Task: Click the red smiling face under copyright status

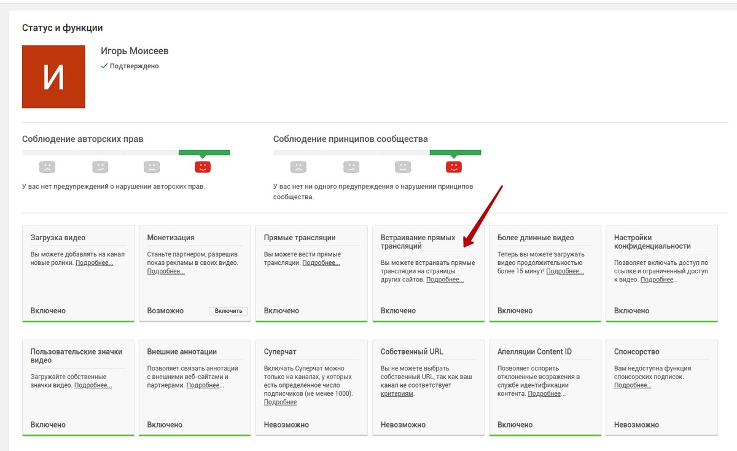Action: pos(203,167)
